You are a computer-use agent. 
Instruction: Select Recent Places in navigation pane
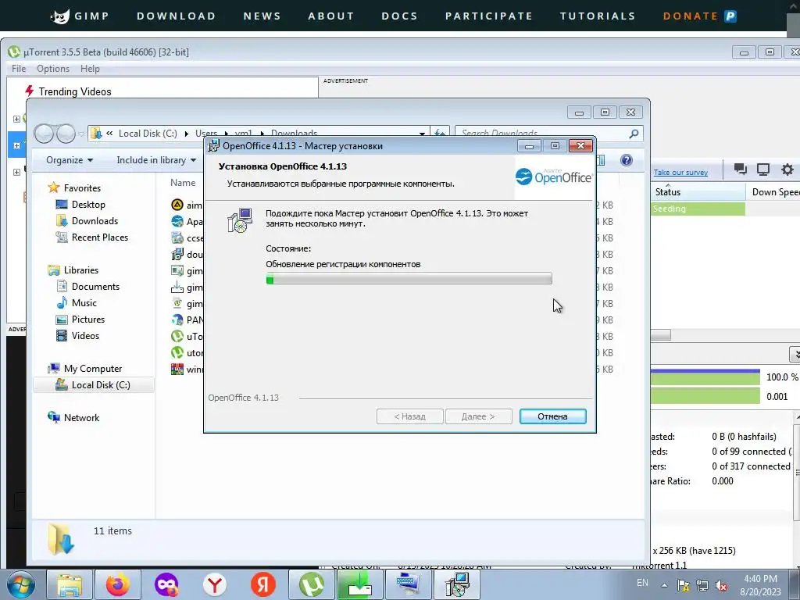(100, 237)
